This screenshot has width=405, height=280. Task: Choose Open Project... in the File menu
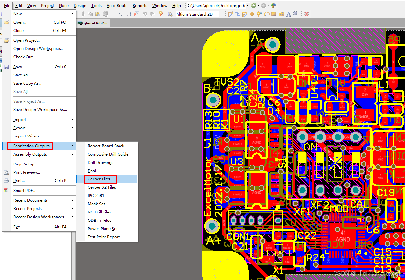click(39, 40)
